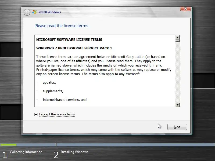The height and width of the screenshot is (161, 215).
Task: Click the Windows 7 Professional Service Pack 1 line
Action: click(x=74, y=48)
